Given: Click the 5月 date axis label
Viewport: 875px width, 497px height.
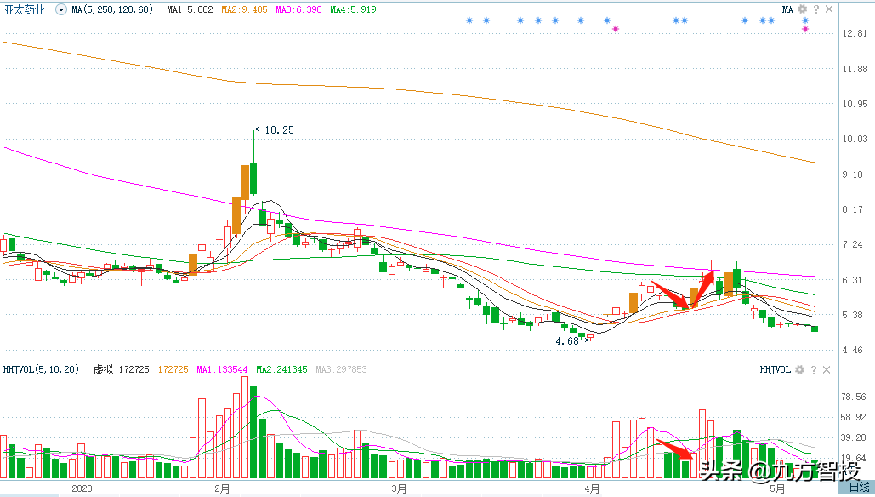Looking at the screenshot, I should click(x=777, y=488).
